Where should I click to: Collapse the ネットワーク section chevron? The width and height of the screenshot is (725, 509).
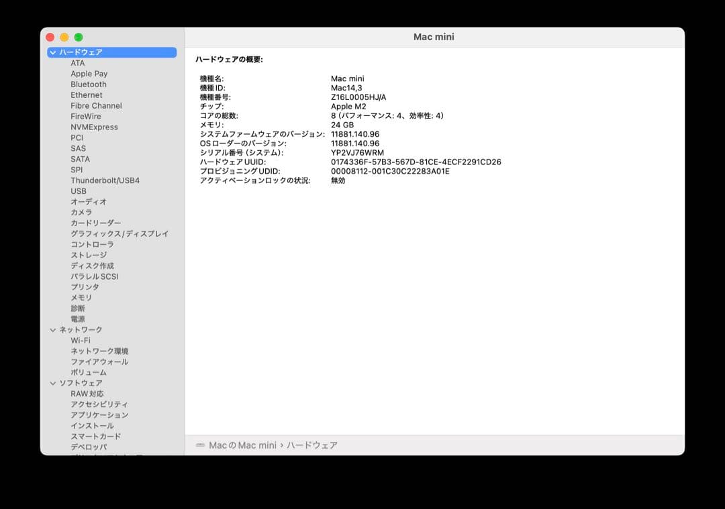tap(53, 330)
